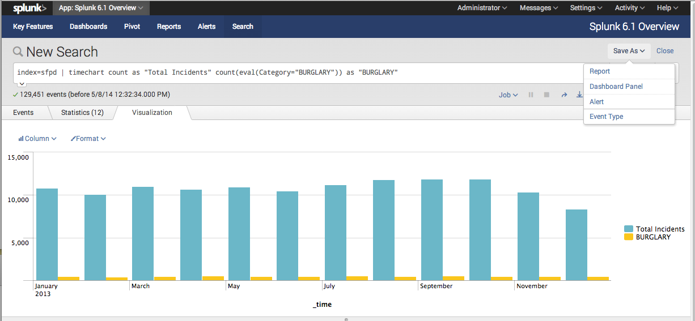
Task: Pause the search job
Action: 531,95
